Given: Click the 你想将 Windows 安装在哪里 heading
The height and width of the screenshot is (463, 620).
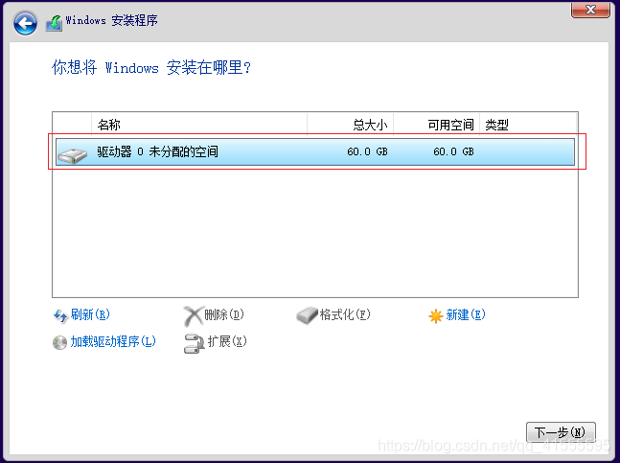Looking at the screenshot, I should (151, 68).
